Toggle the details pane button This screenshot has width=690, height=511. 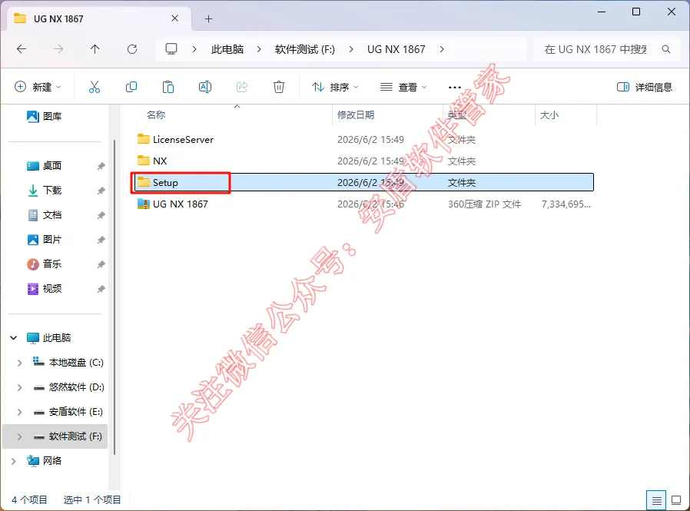click(645, 87)
